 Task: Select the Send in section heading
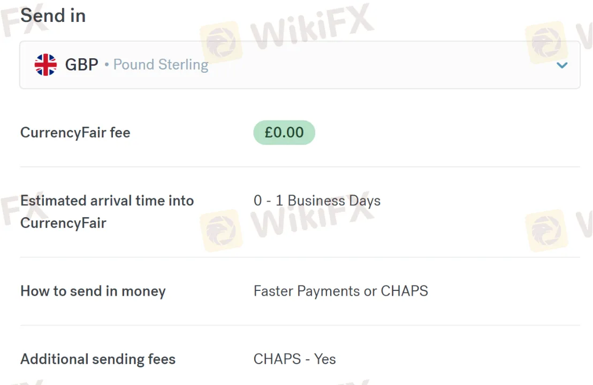53,16
